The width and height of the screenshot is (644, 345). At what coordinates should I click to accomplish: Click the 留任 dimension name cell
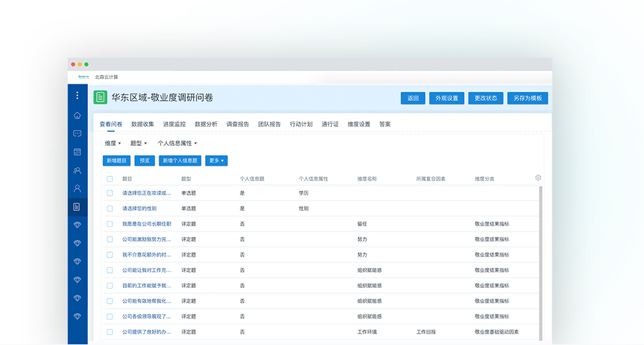coord(362,224)
